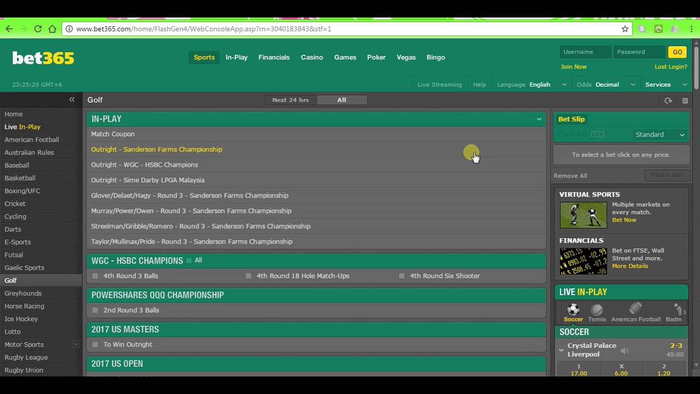Click the Place Bet button
The width and height of the screenshot is (700, 394).
coord(667,175)
